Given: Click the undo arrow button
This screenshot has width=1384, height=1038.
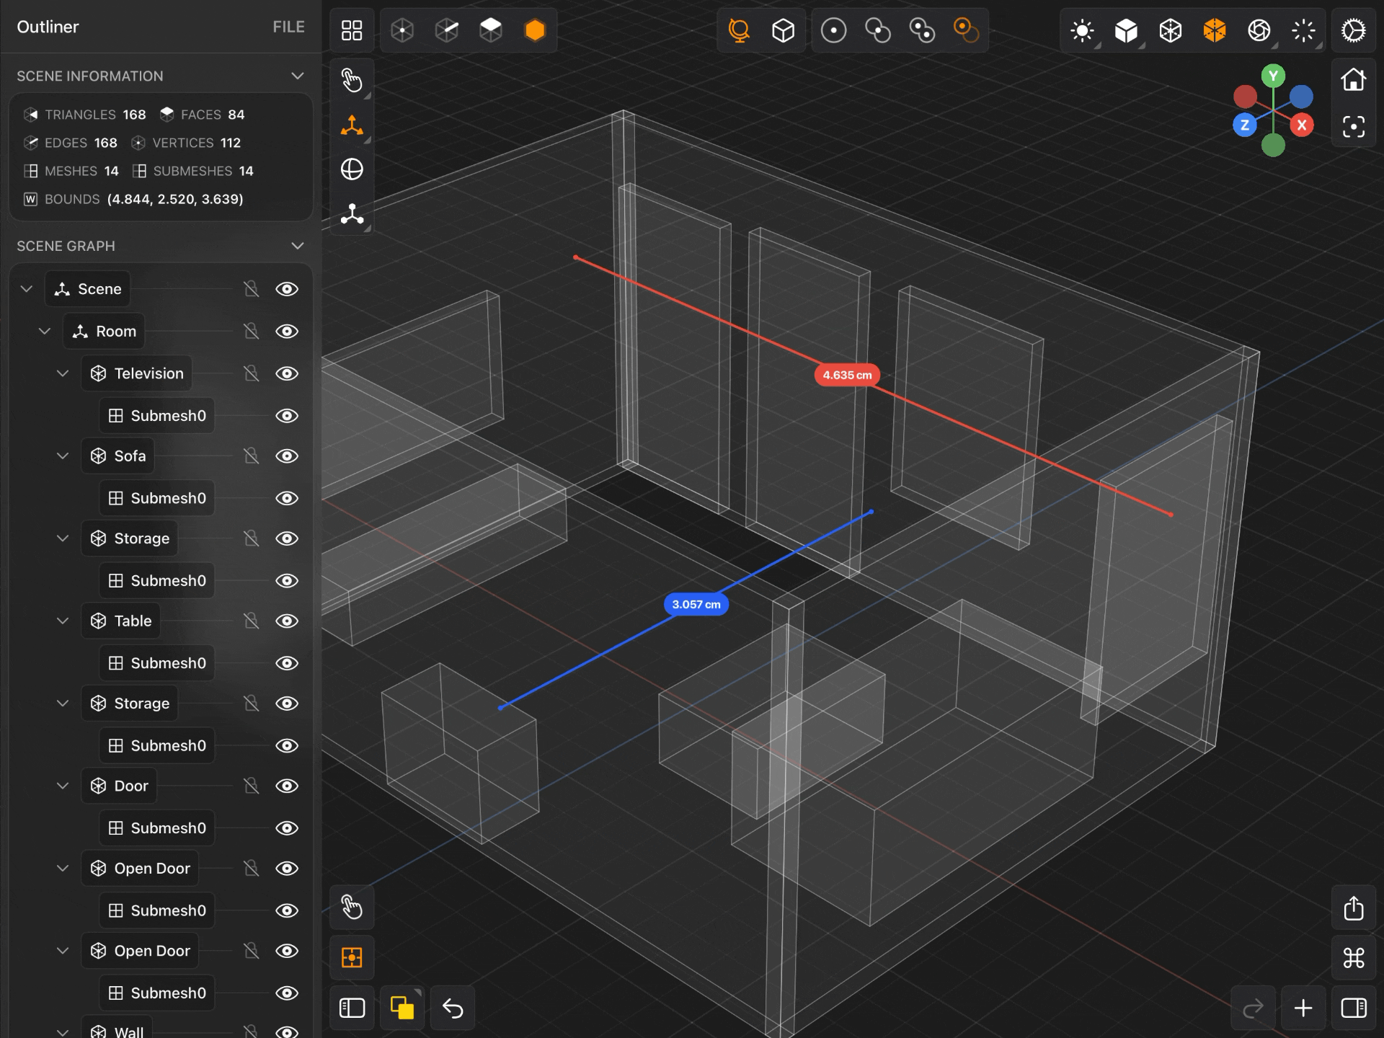Looking at the screenshot, I should [x=453, y=1008].
